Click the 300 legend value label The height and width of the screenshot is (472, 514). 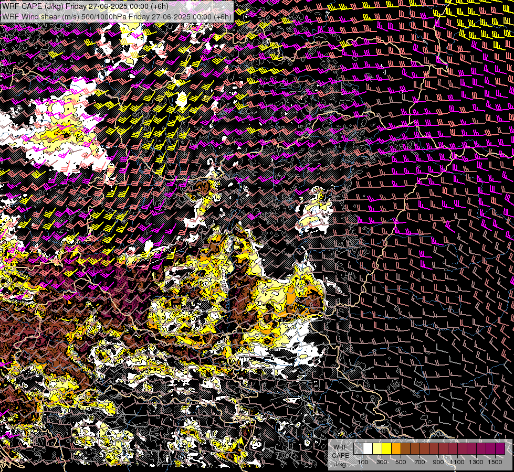[382, 462]
